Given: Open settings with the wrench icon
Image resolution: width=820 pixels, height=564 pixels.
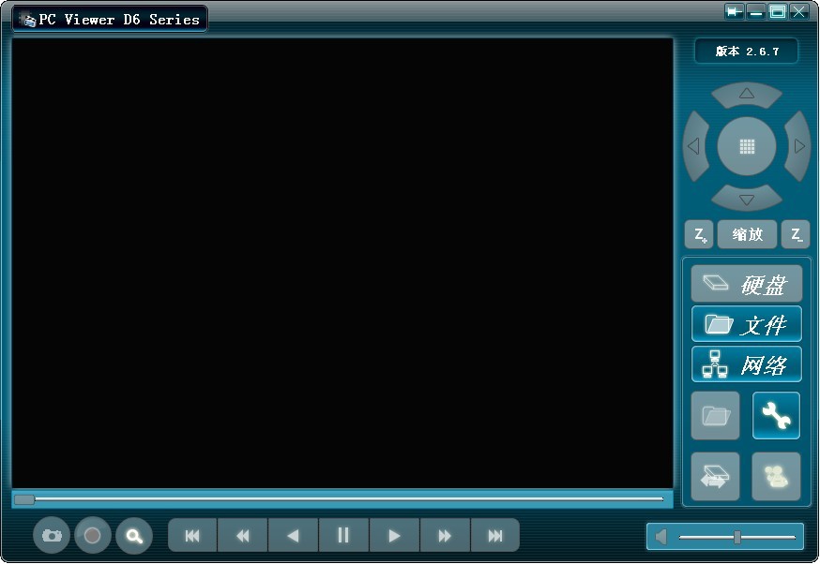Looking at the screenshot, I should pos(776,416).
